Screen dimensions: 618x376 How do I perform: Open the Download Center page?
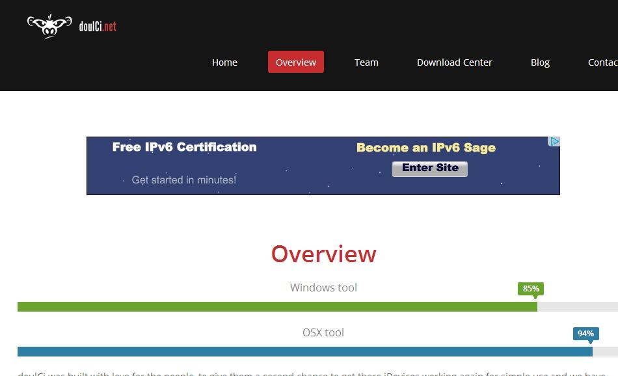click(x=455, y=62)
